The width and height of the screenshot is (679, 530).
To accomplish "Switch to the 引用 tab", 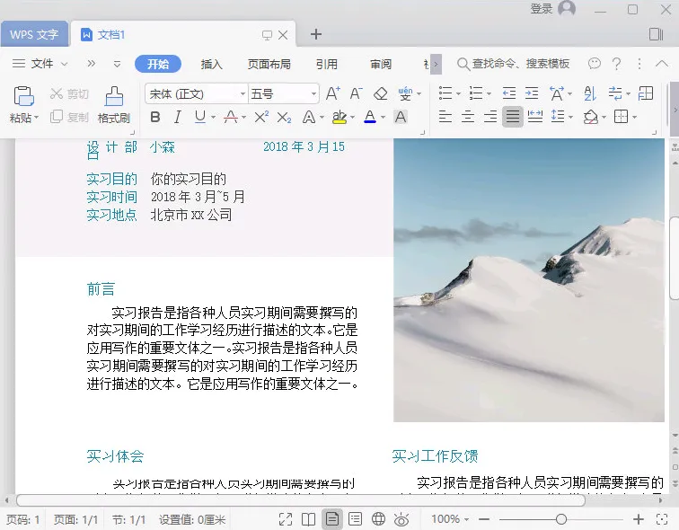I will pyautogui.click(x=327, y=64).
